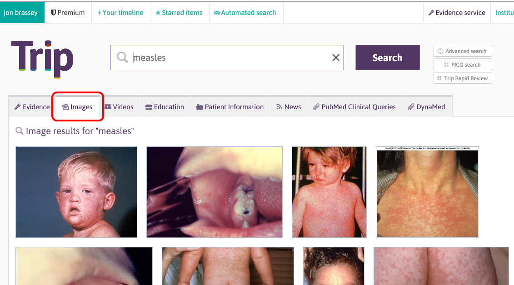Open Premium shield menu item
514x285 pixels.
tap(68, 13)
